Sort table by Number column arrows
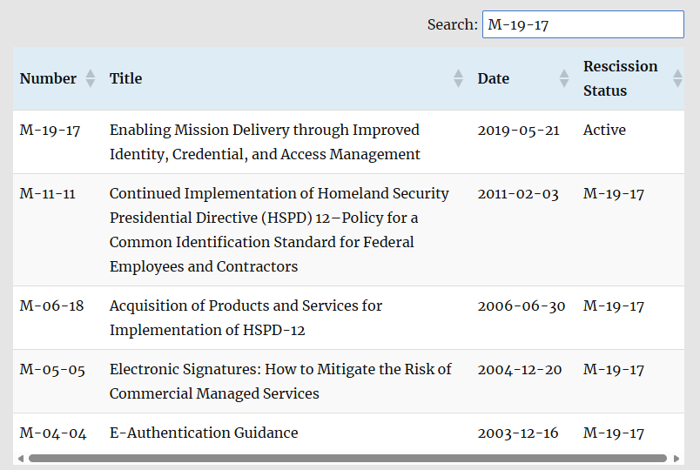The image size is (700, 470). (90, 78)
